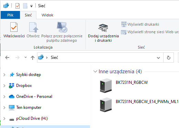Go back using the back arrow
179x128 pixels.
coord(7,57)
